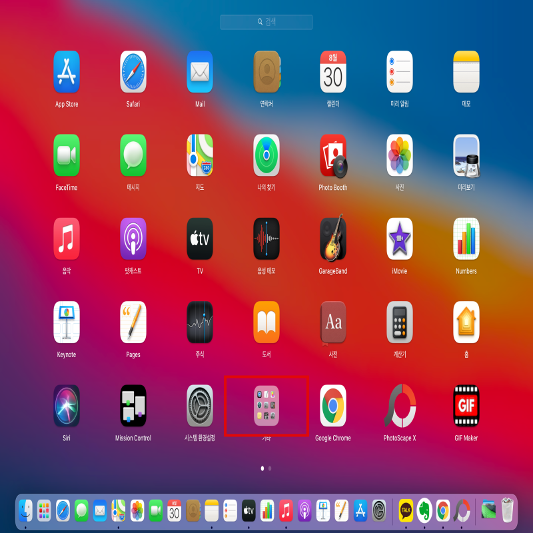Open Music from the Dock

click(x=286, y=510)
